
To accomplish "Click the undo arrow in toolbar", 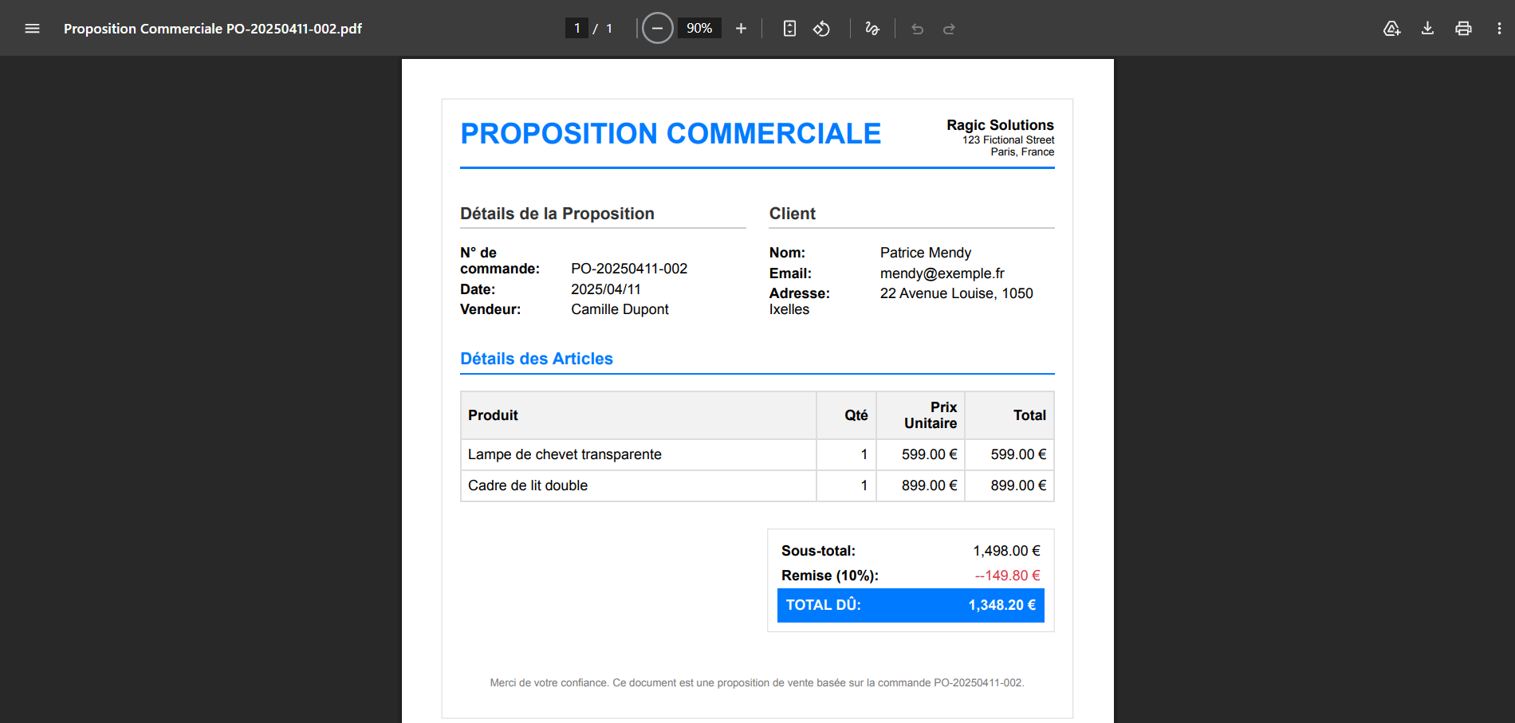I will [x=917, y=29].
